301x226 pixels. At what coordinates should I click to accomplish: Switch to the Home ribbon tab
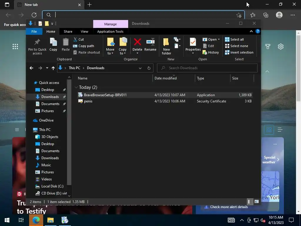51,31
